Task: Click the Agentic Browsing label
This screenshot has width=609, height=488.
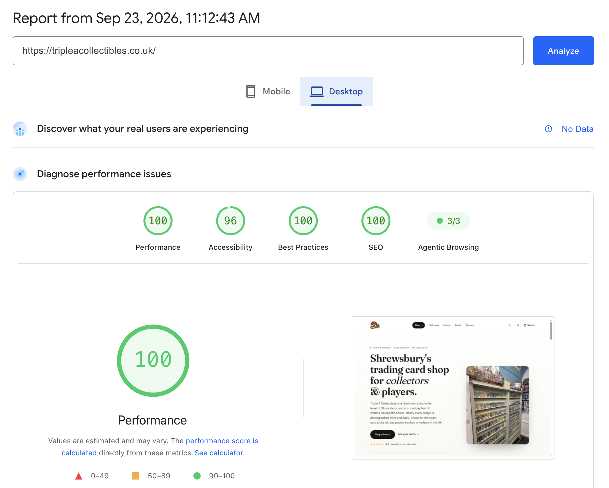Action: 448,247
